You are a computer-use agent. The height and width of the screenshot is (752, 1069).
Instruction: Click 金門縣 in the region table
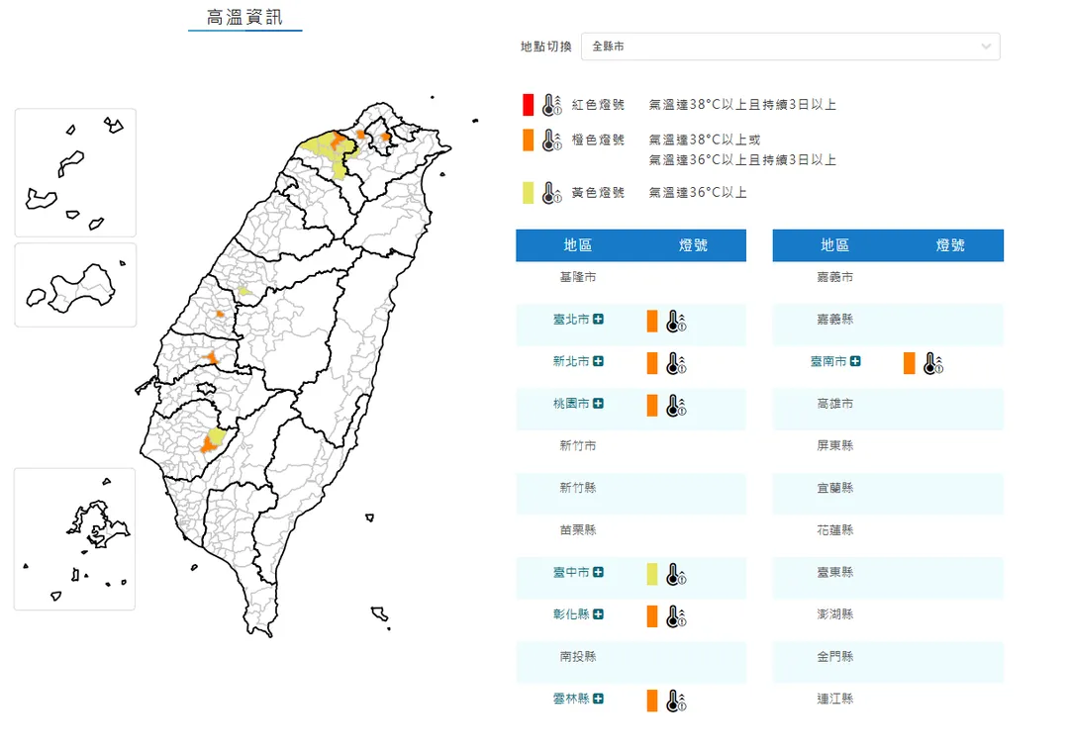[834, 657]
